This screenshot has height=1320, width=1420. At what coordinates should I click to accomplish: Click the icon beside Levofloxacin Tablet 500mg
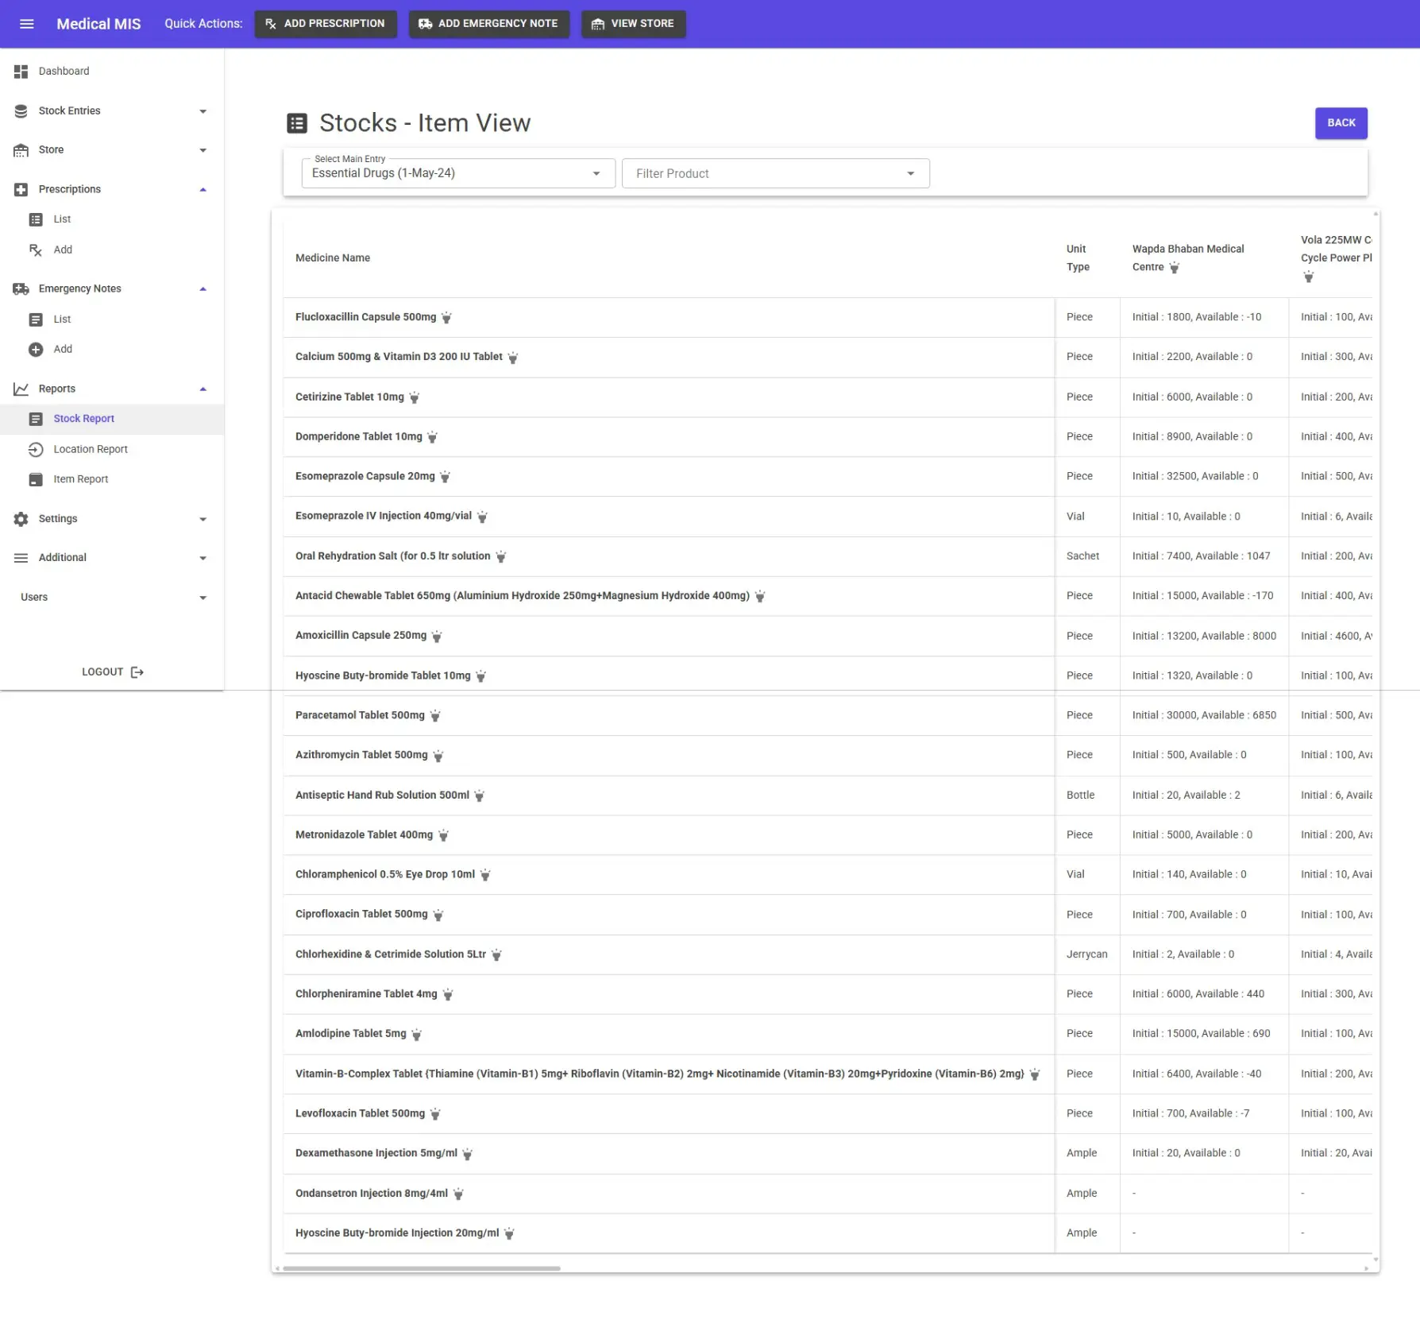pyautogui.click(x=435, y=1114)
